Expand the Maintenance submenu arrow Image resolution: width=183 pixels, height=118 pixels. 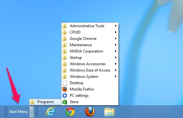coord(116,45)
